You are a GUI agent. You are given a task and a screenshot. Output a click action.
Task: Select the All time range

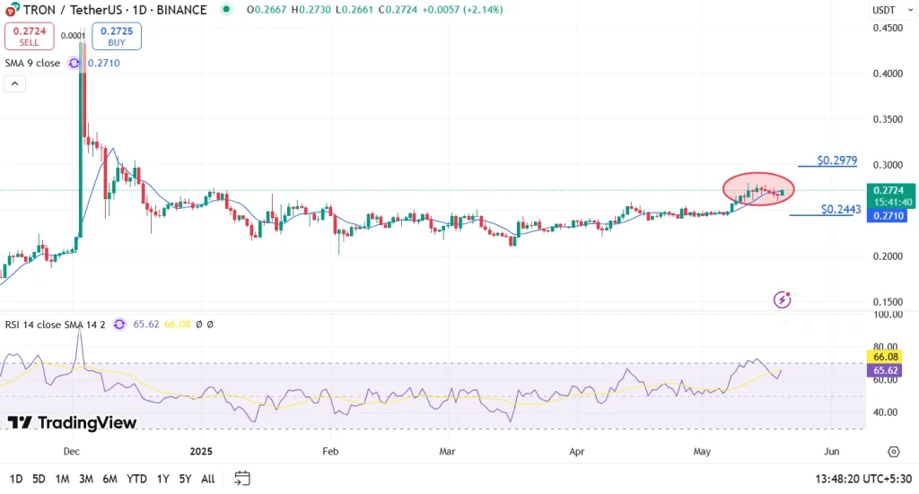(208, 479)
